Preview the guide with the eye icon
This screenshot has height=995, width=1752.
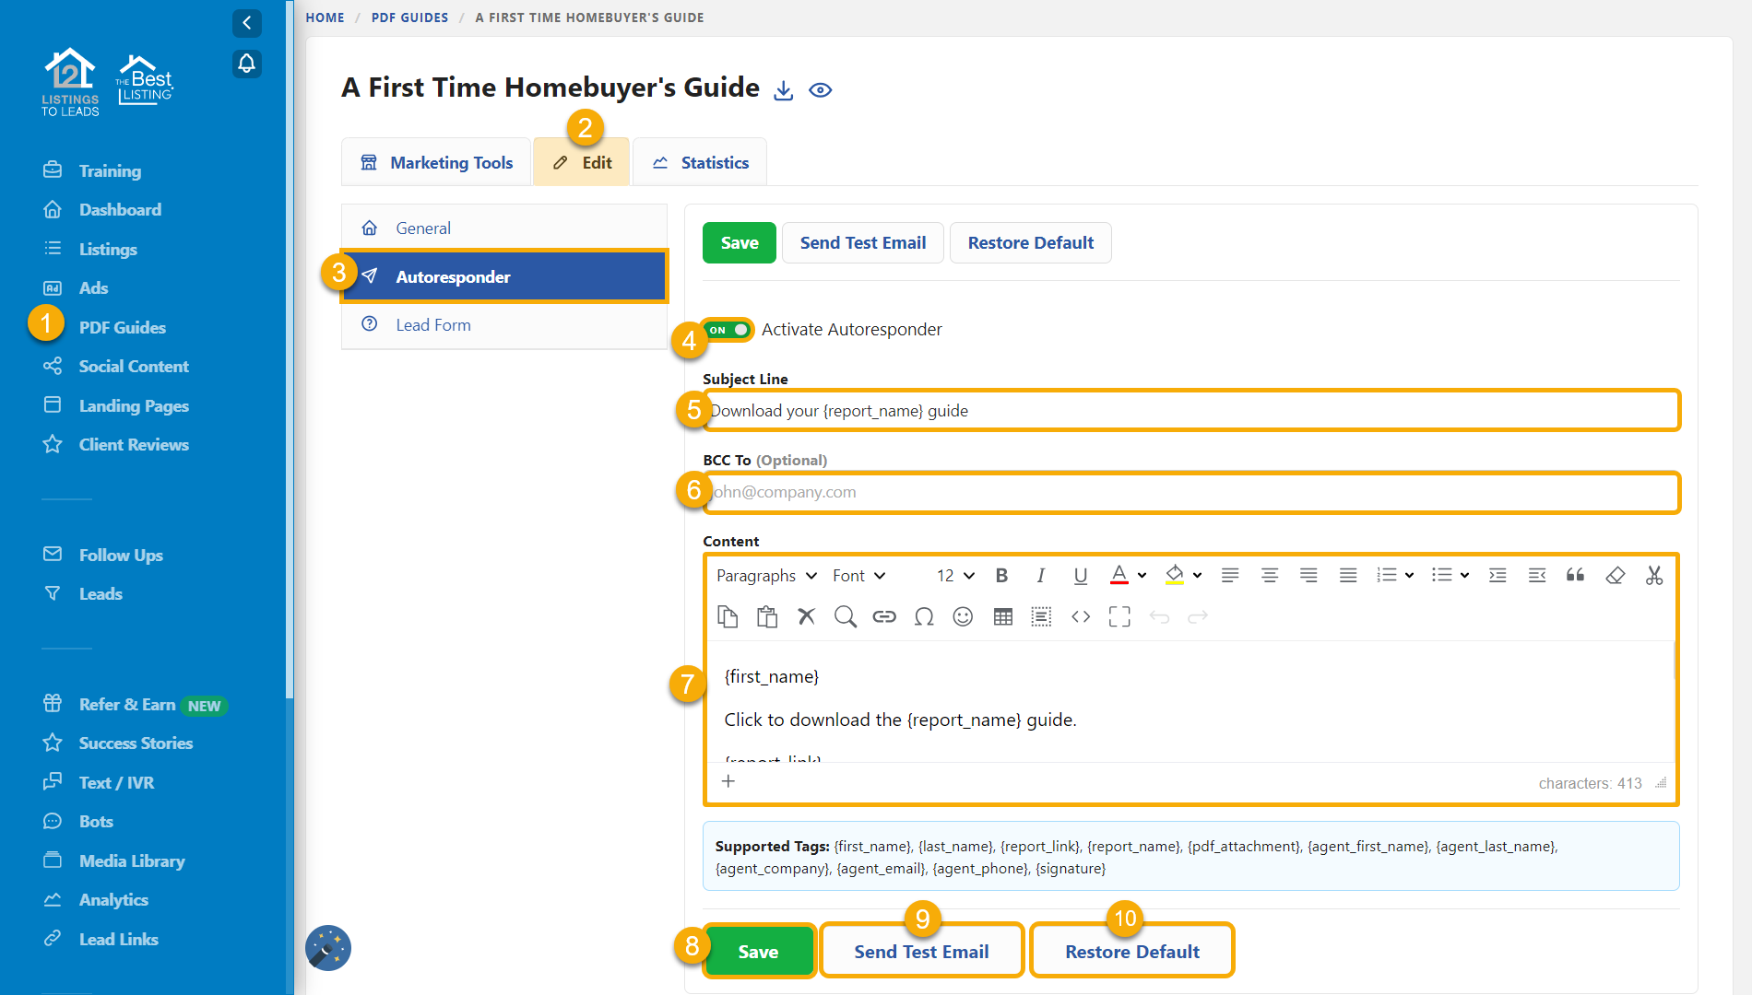coord(821,90)
